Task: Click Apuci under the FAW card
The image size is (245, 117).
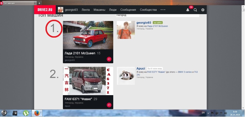Action: (67, 106)
